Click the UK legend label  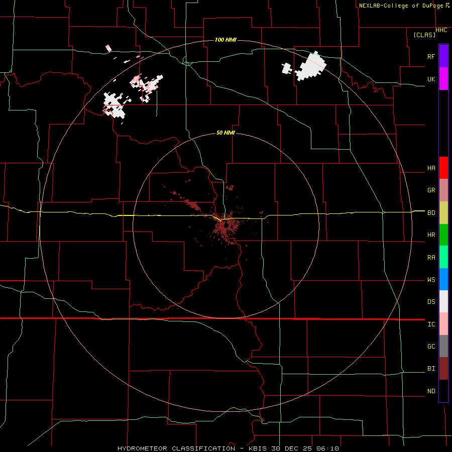click(x=431, y=79)
